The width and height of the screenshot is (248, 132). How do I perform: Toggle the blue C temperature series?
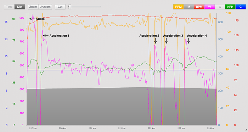click(x=241, y=7)
